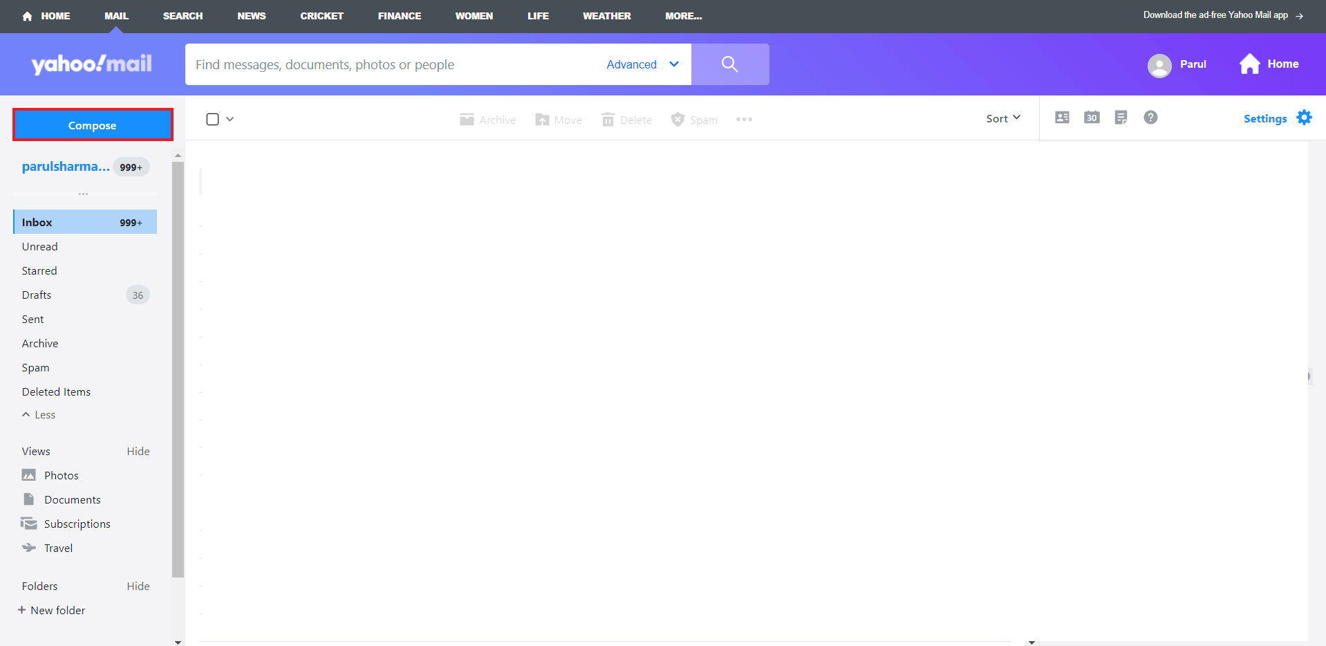Screen dimensions: 1326x646
Task: Open the Parul profile avatar
Action: (1159, 65)
